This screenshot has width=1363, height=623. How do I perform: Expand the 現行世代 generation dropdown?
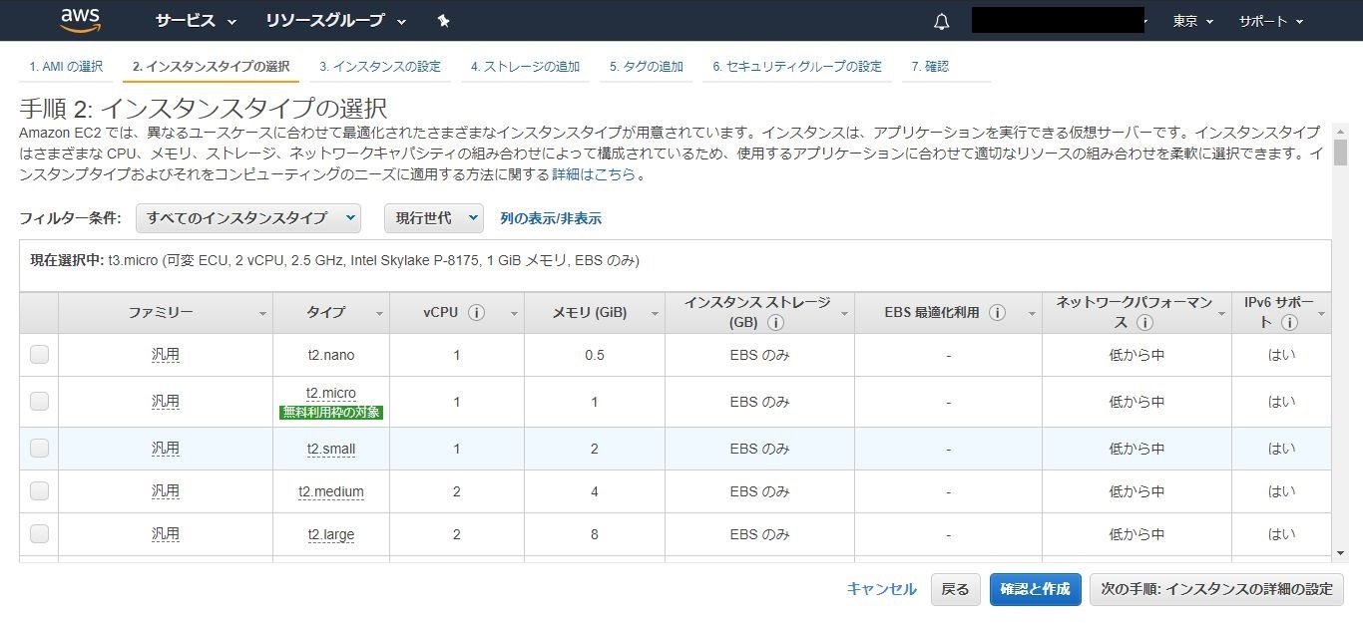[434, 218]
